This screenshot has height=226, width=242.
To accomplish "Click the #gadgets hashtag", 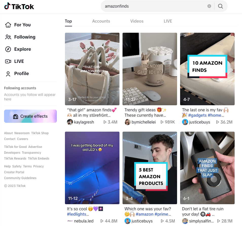I will [197, 115].
